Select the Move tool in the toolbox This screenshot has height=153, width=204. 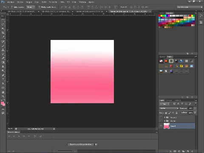[x=3, y=16]
